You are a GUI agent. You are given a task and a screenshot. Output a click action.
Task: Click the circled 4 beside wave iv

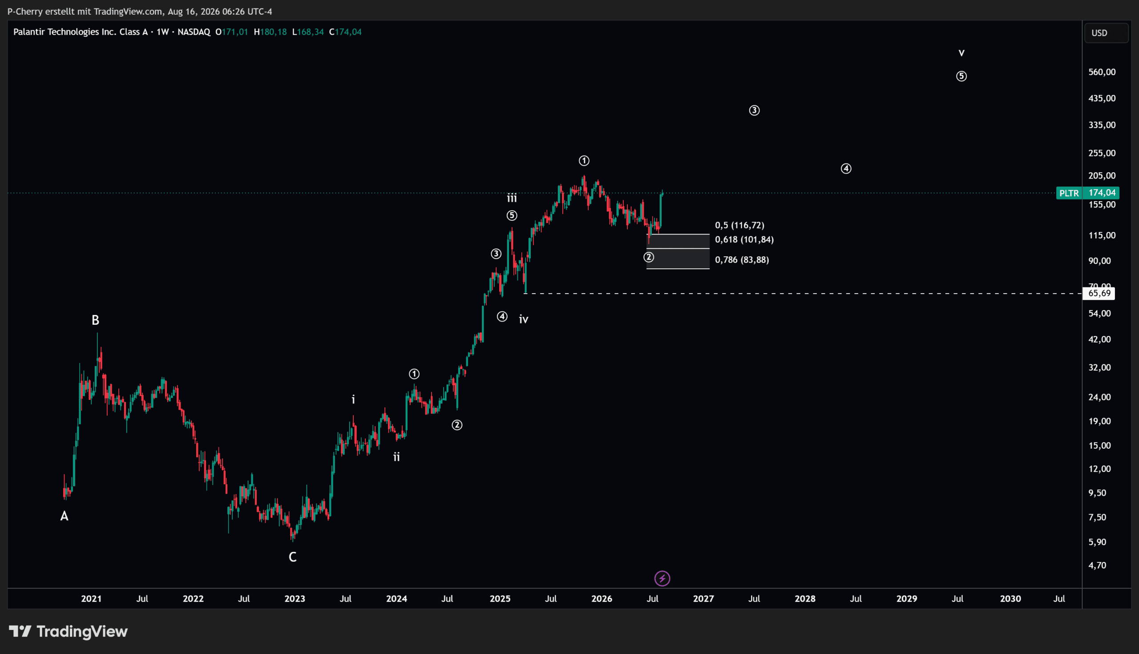(502, 317)
